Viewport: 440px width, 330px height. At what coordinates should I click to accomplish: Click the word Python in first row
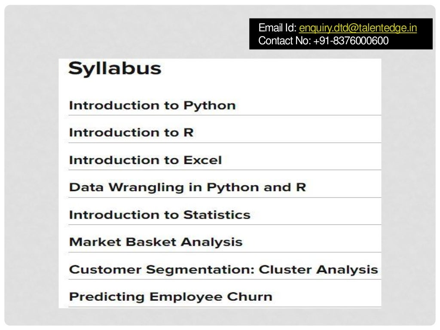[210, 106]
